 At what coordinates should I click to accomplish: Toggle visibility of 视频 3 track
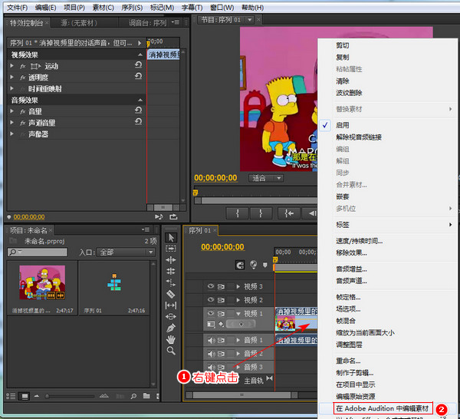click(x=211, y=286)
